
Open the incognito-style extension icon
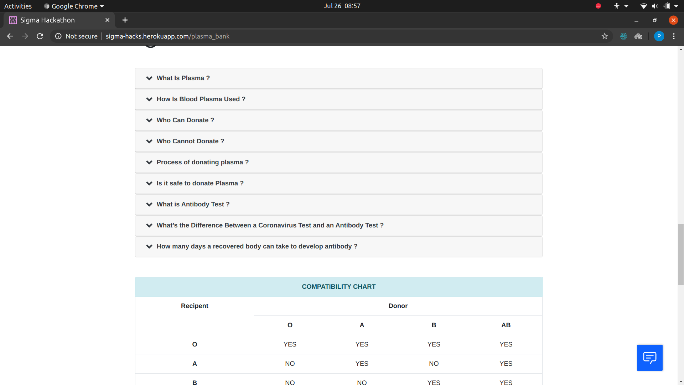(638, 36)
